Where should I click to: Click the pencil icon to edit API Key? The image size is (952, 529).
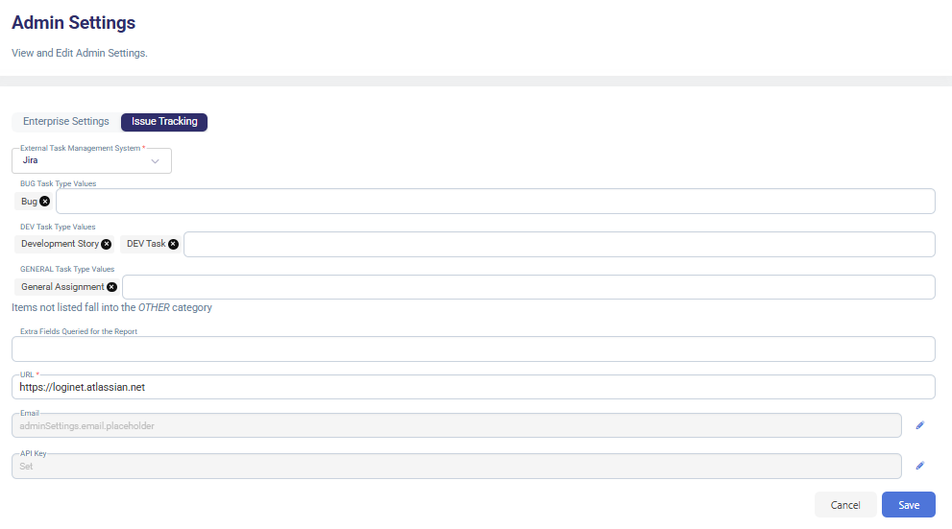(919, 466)
